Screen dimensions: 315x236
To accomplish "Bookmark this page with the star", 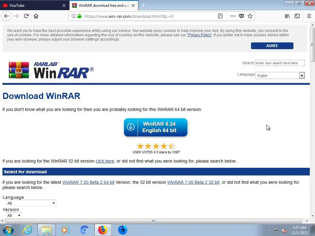I will 250,16.
